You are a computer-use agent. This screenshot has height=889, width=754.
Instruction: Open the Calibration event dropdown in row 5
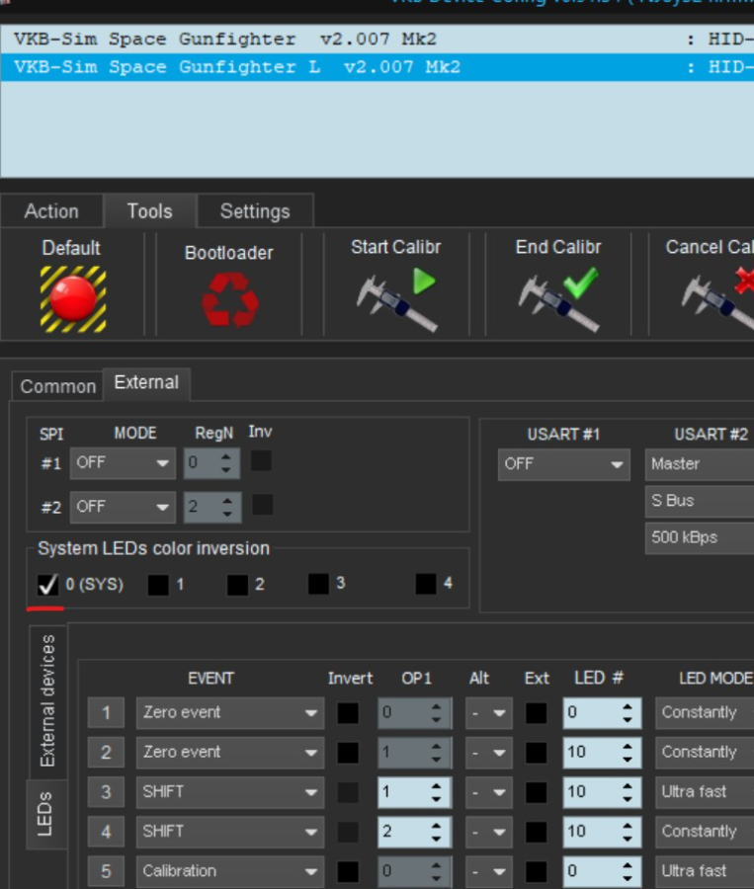pos(229,870)
